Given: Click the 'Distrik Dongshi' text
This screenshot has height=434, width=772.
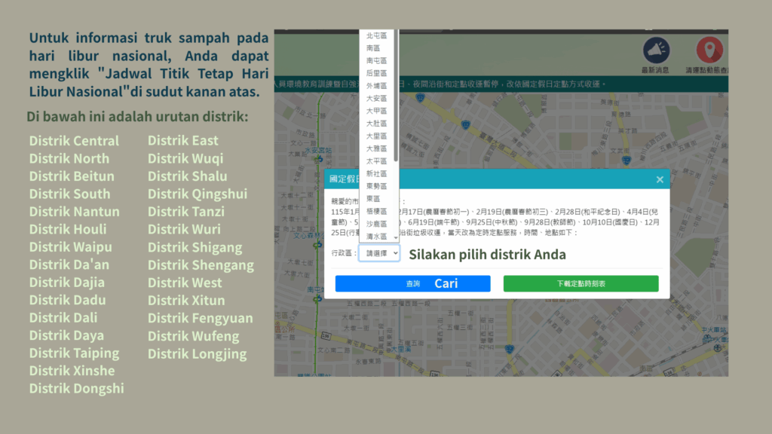Looking at the screenshot, I should click(x=76, y=389).
